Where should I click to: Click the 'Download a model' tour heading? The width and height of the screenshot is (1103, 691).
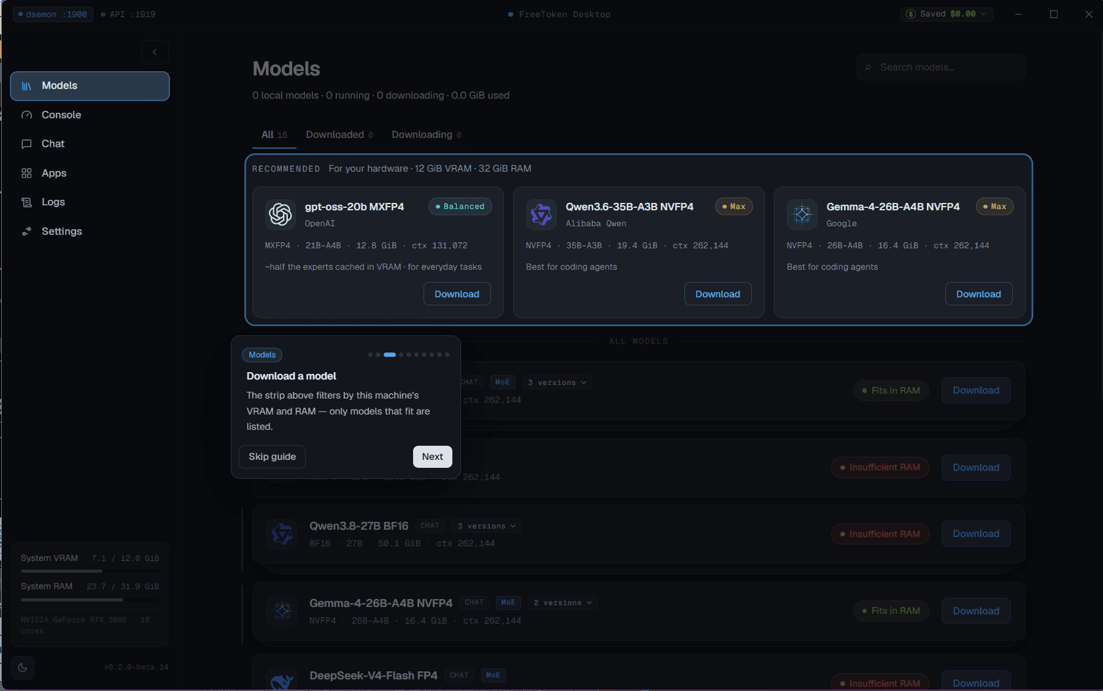292,376
